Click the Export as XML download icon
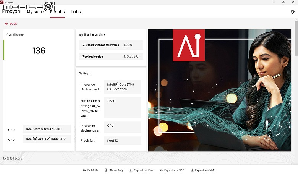The image size is (298, 176). click(x=192, y=170)
